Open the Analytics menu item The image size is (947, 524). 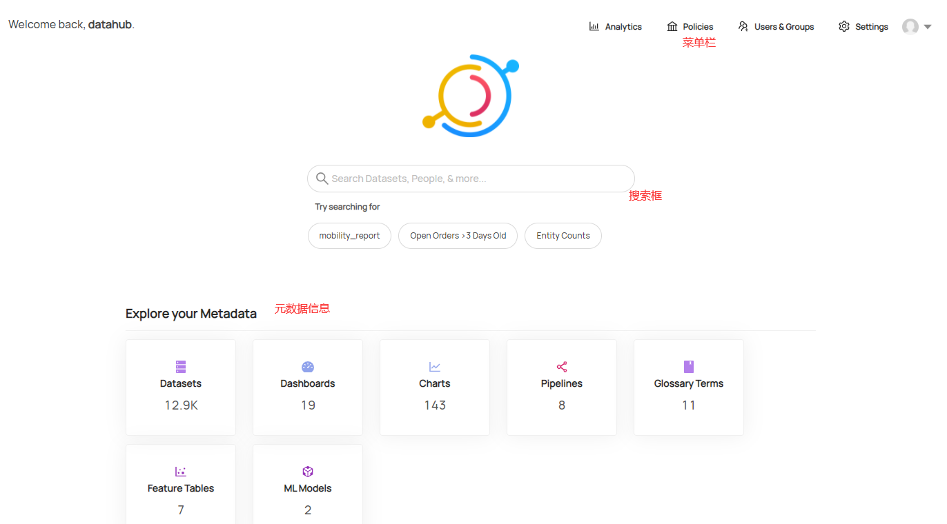coord(615,27)
